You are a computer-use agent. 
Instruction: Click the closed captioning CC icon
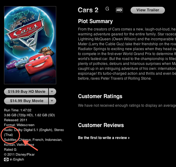(6, 160)
